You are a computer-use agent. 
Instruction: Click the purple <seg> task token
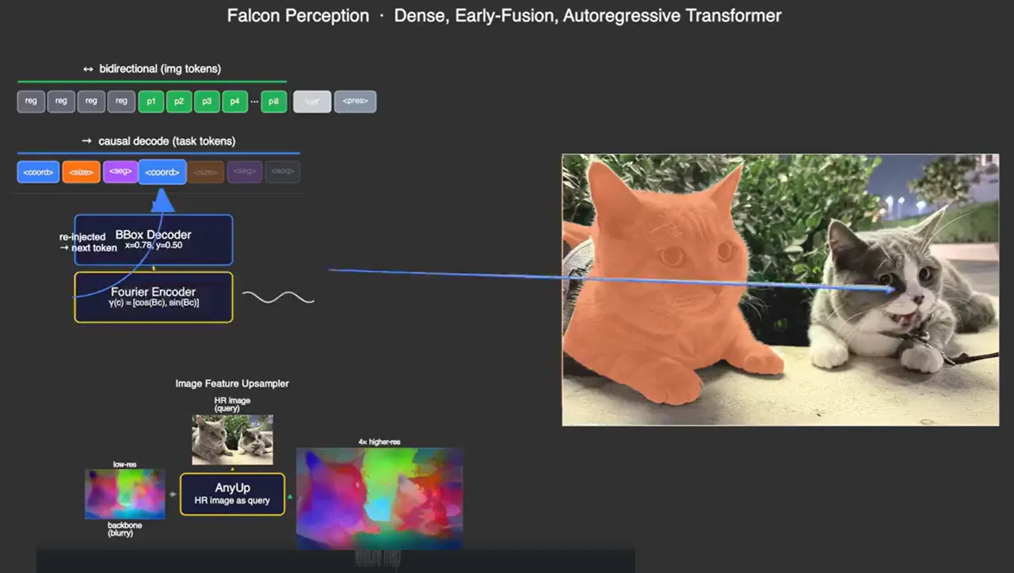pyautogui.click(x=120, y=171)
